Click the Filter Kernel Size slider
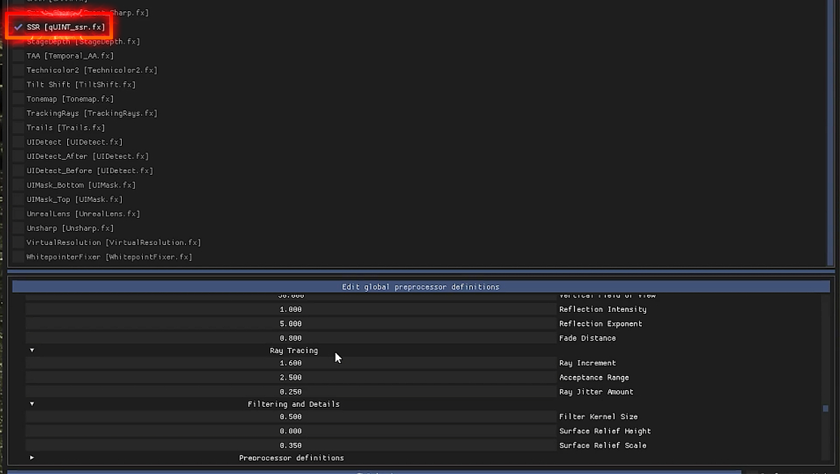 290,417
